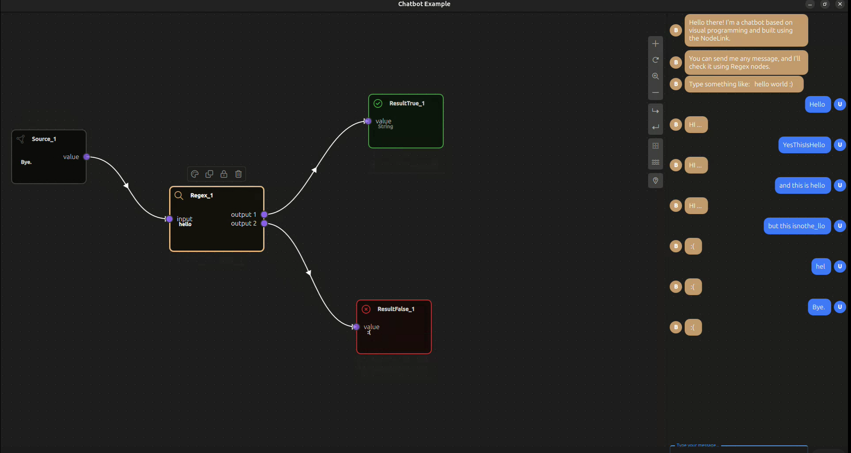Viewport: 851px width, 453px height.
Task: Click the reset zoom circular arrow icon
Action: (x=655, y=60)
